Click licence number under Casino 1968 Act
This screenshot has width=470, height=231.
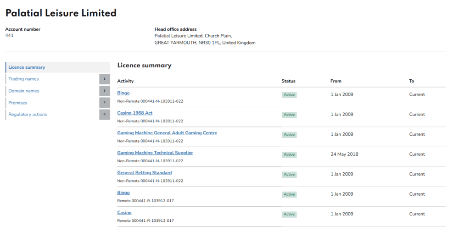[150, 121]
